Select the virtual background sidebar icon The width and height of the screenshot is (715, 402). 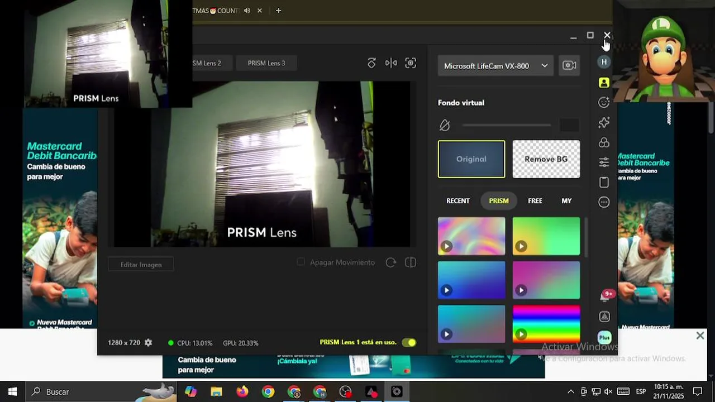(x=604, y=83)
